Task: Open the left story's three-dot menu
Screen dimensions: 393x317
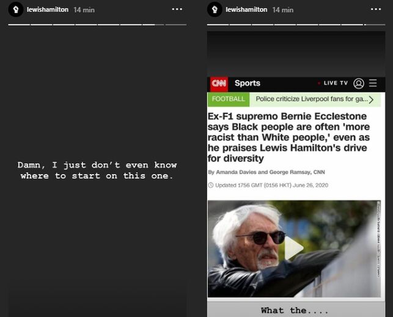Action: click(177, 10)
